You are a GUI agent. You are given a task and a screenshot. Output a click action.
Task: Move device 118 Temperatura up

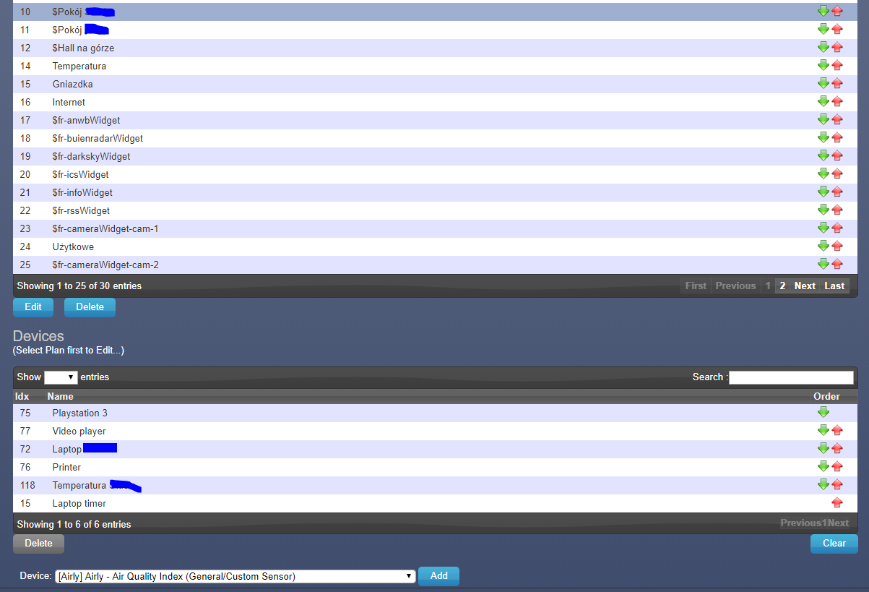837,485
